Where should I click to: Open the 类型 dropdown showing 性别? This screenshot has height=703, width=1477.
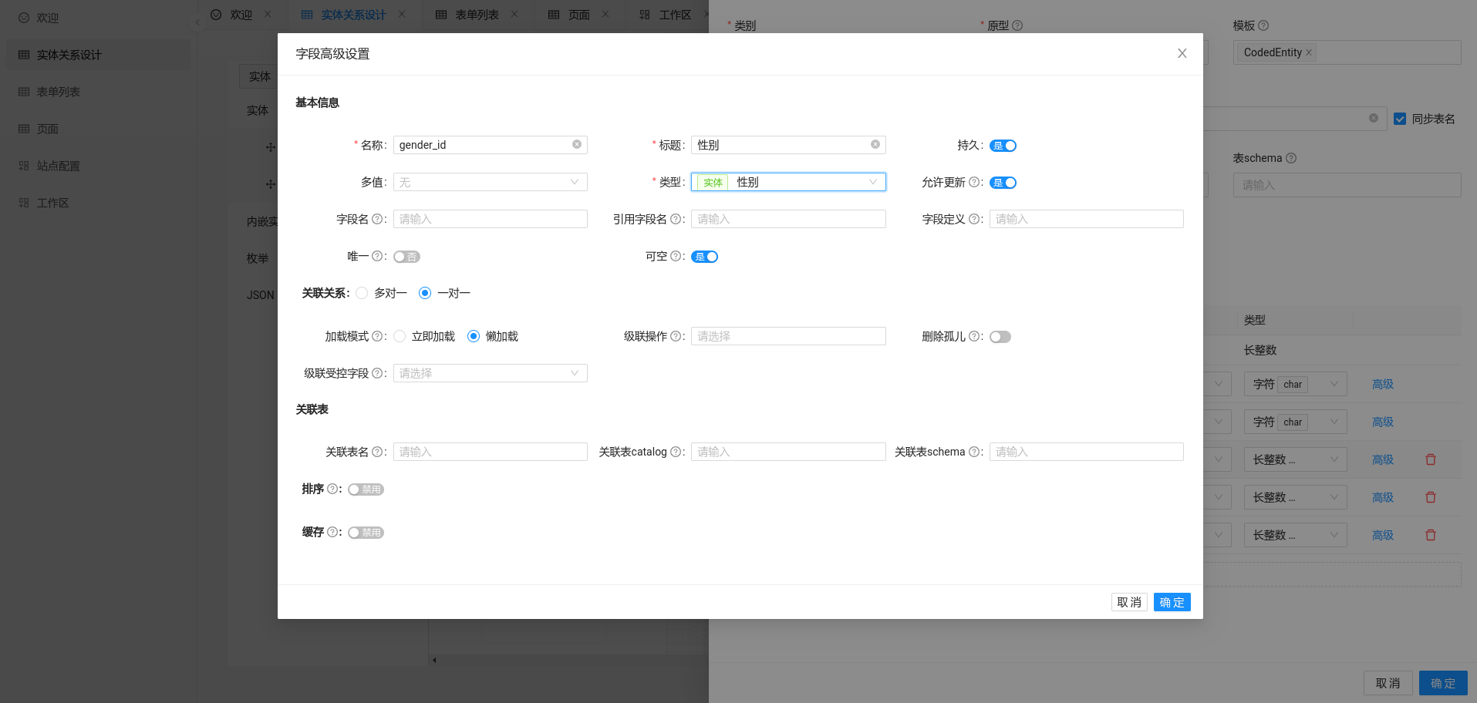pos(788,182)
